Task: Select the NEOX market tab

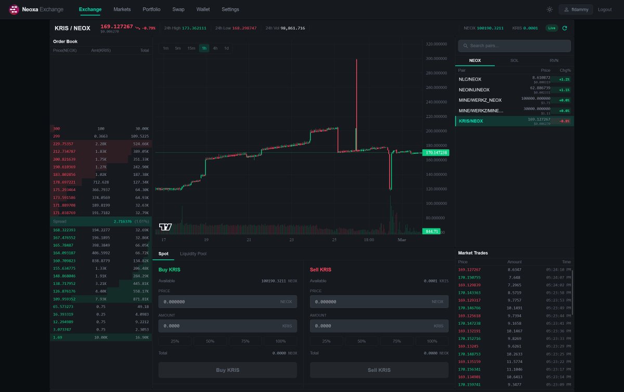Action: point(475,60)
